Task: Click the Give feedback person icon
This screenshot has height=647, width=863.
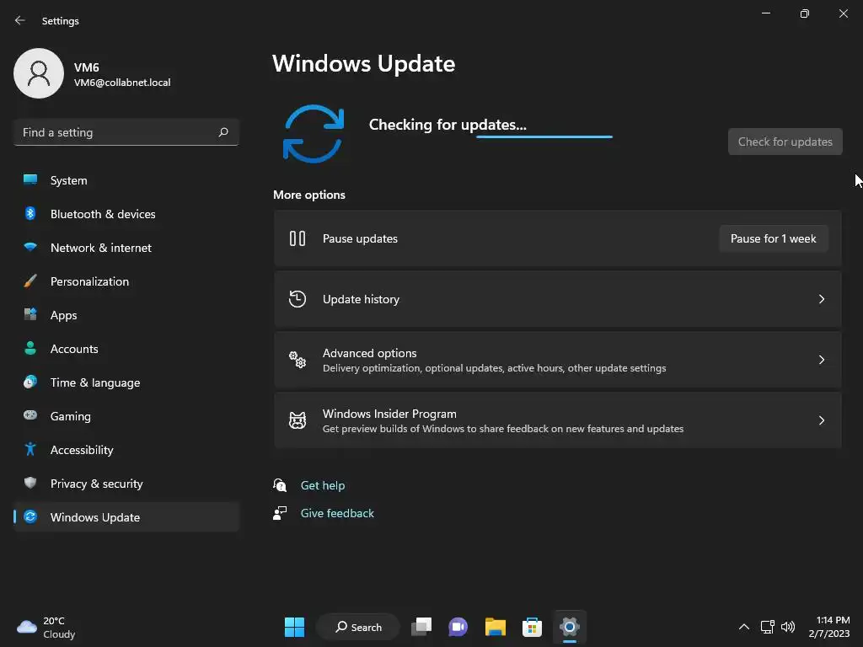Action: coord(280,513)
